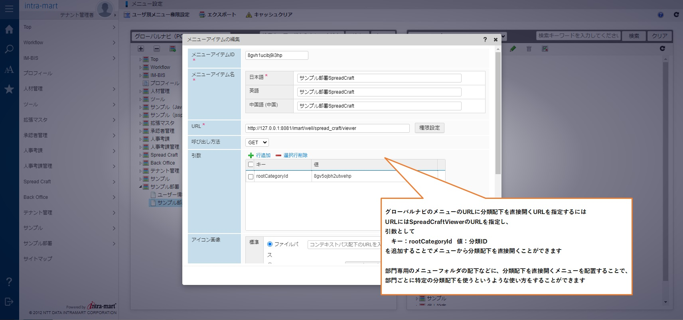Toggle the header checkbox beside キー column
The height and width of the screenshot is (320, 683).
point(251,165)
